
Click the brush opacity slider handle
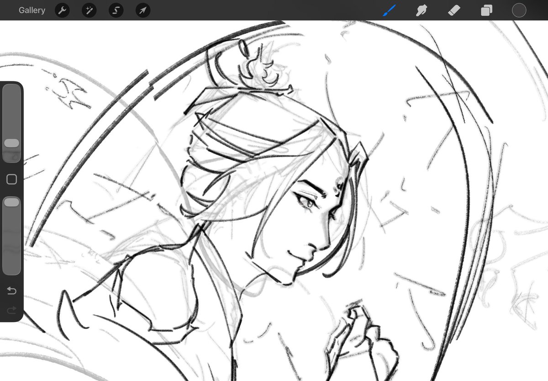(11, 202)
